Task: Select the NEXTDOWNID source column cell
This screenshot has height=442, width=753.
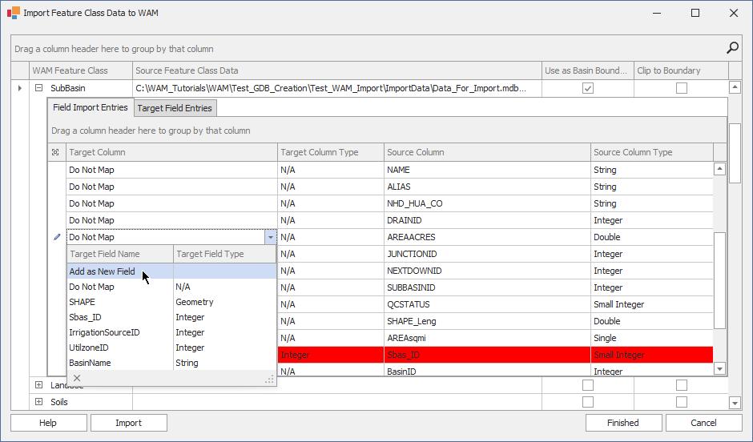Action: pyautogui.click(x=487, y=271)
